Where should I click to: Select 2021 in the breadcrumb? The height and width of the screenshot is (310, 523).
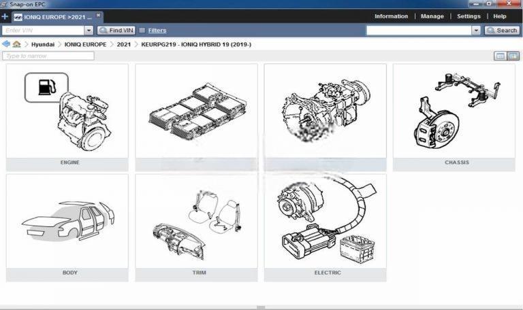tap(124, 44)
